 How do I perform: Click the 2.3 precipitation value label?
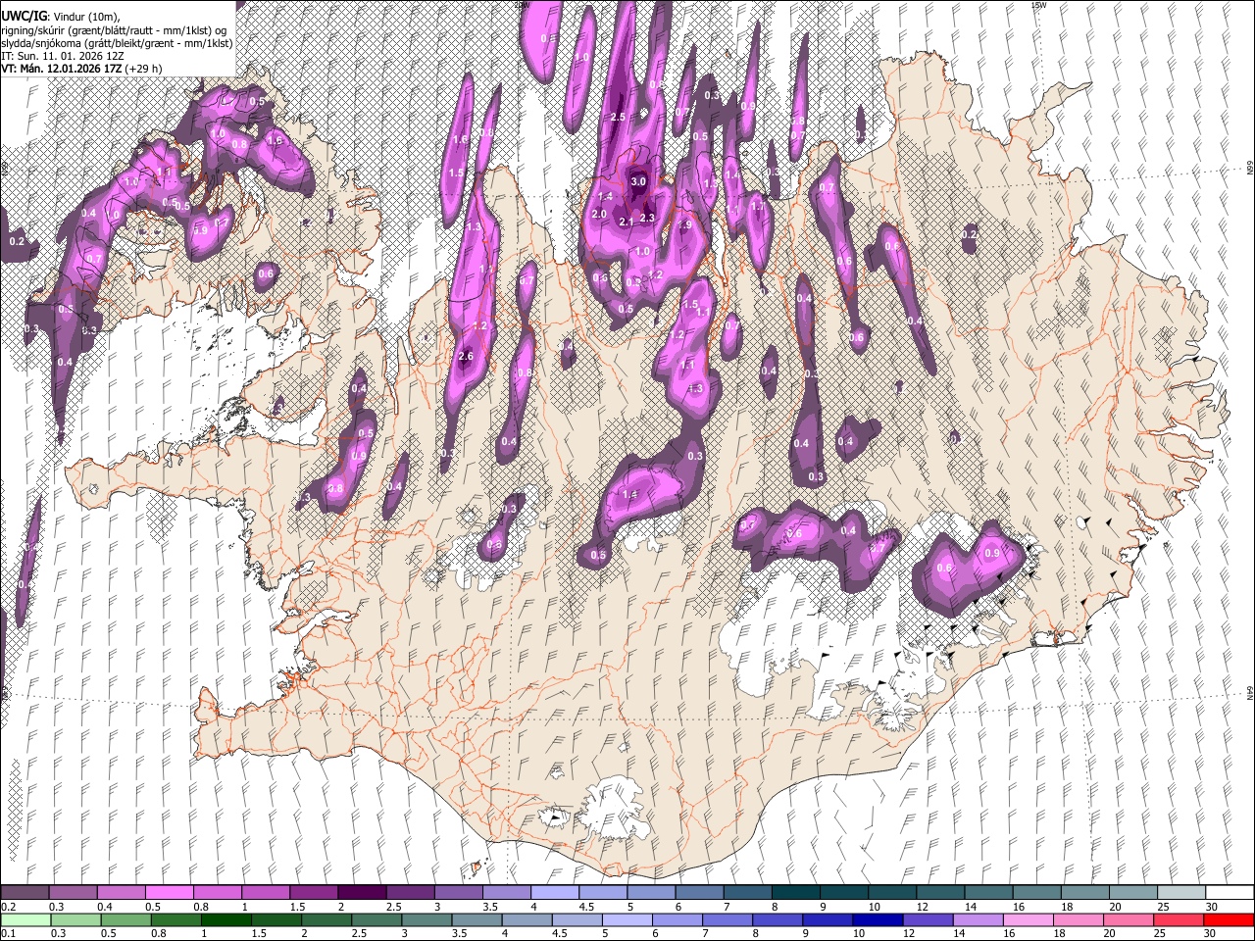[647, 218]
